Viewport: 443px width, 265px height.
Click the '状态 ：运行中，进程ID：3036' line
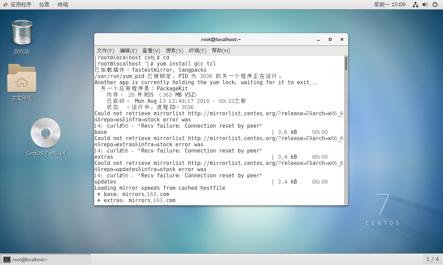click(x=150, y=107)
